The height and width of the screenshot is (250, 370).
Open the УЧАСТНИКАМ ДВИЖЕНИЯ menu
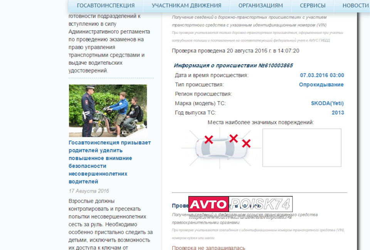187,5
